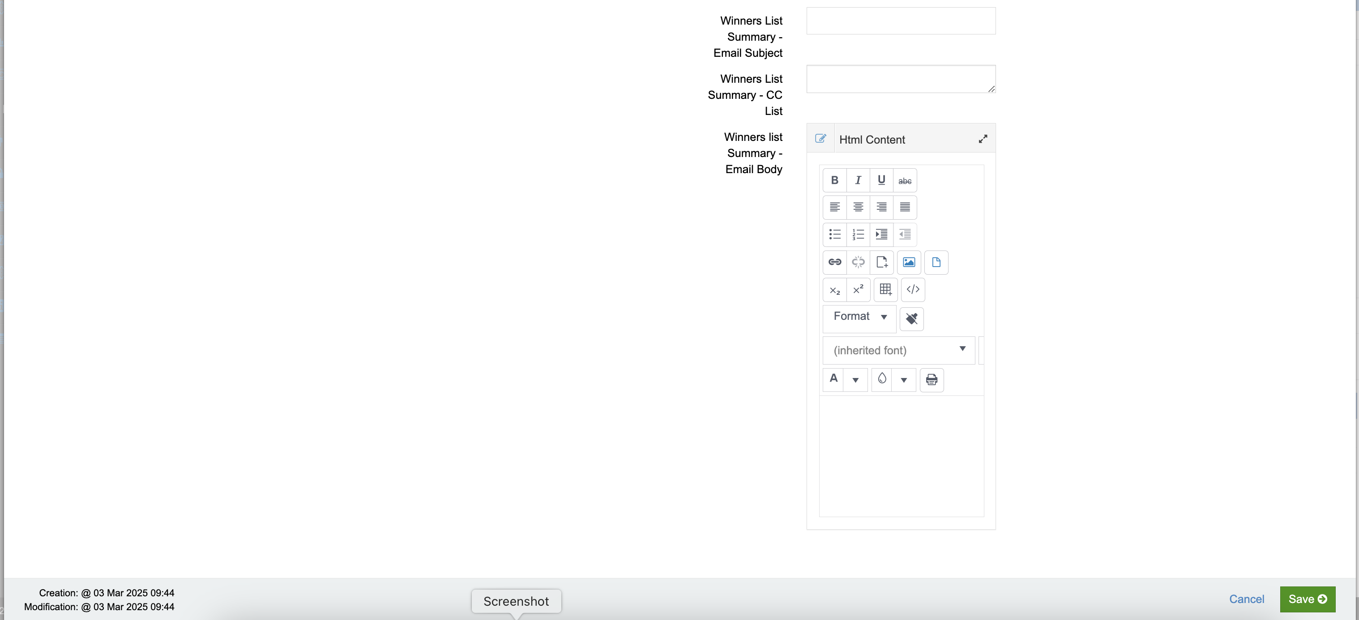Click the clean formatting icon

911,318
